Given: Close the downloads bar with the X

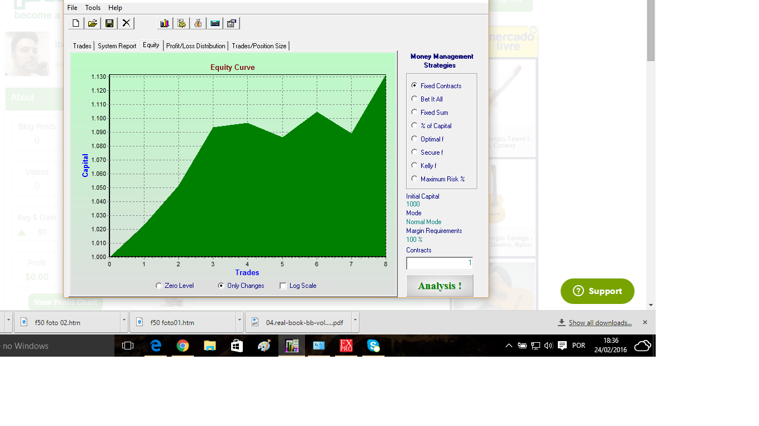Looking at the screenshot, I should pyautogui.click(x=645, y=322).
